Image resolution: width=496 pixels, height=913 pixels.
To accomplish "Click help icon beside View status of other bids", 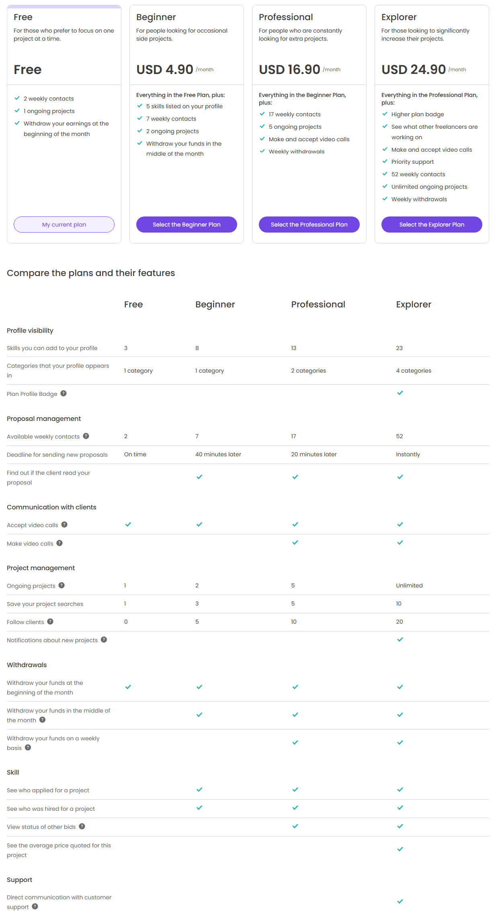I will [x=82, y=826].
